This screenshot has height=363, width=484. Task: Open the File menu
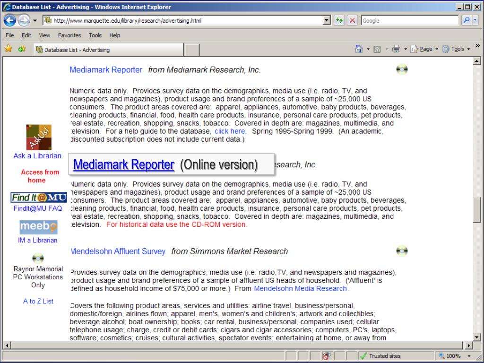pyautogui.click(x=9, y=35)
